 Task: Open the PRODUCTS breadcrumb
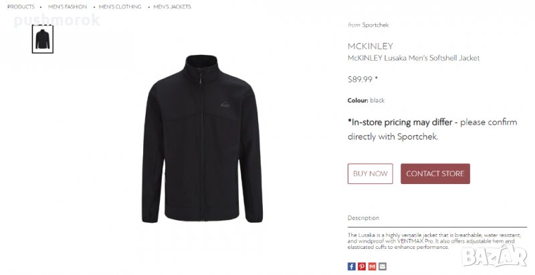coord(21,7)
